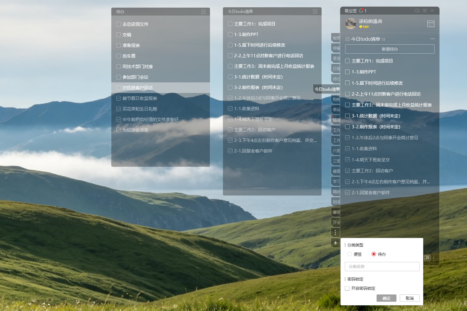The height and width of the screenshot is (311, 467).
Task: Click the user avatar of 逆位的愚者
Action: click(x=351, y=23)
